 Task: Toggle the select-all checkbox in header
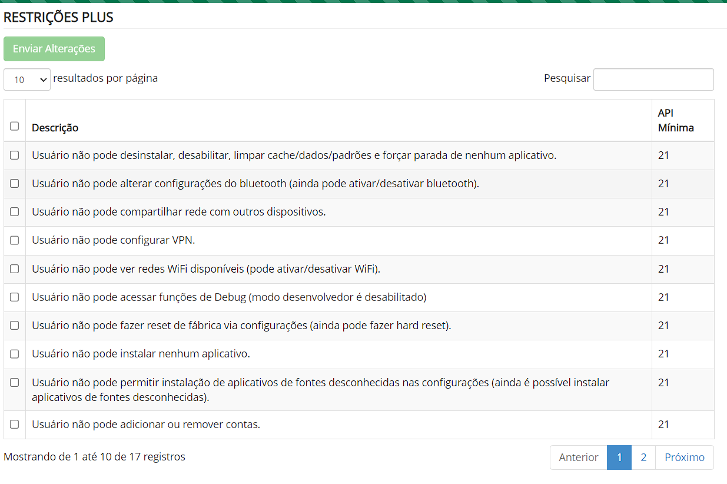15,126
